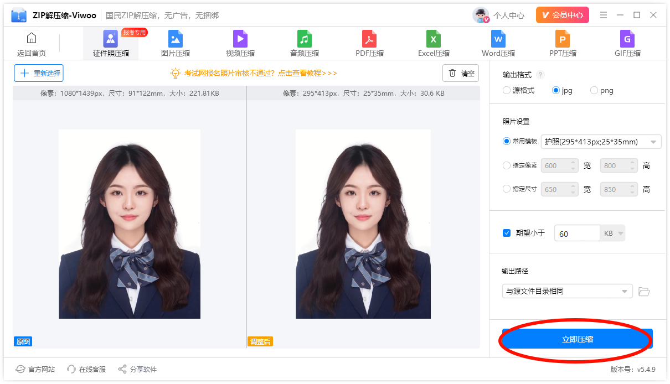Select jpg output format radio

(556, 90)
